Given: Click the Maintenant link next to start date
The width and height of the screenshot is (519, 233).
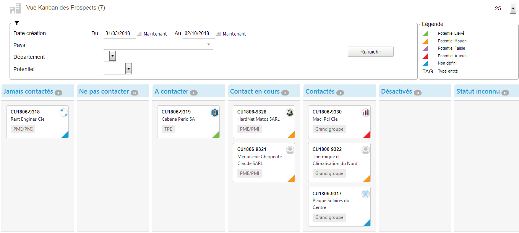Looking at the screenshot, I should pos(155,34).
